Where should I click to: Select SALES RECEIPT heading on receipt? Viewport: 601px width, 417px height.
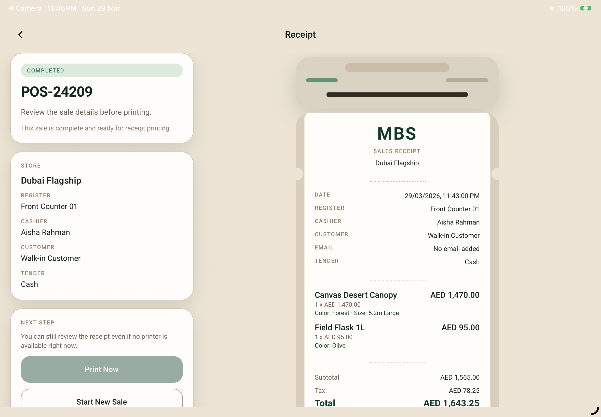tap(397, 151)
